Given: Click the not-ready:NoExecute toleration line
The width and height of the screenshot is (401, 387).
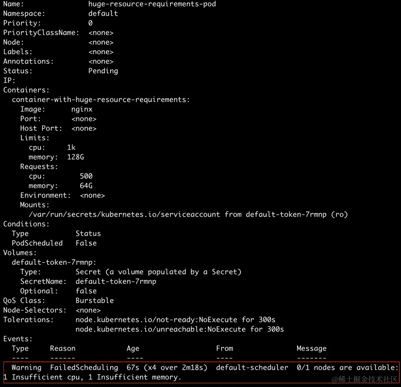Looking at the screenshot, I should pyautogui.click(x=175, y=320).
